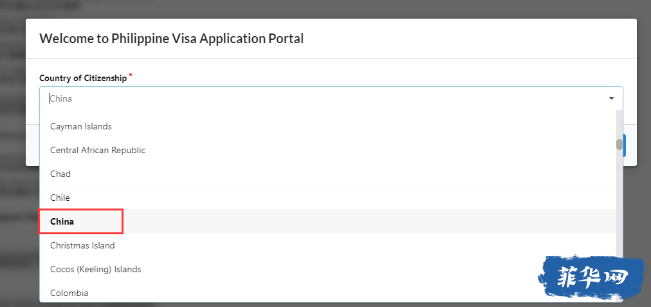
Task: Select Cocos (Keeling) Islands entry
Action: [x=96, y=269]
